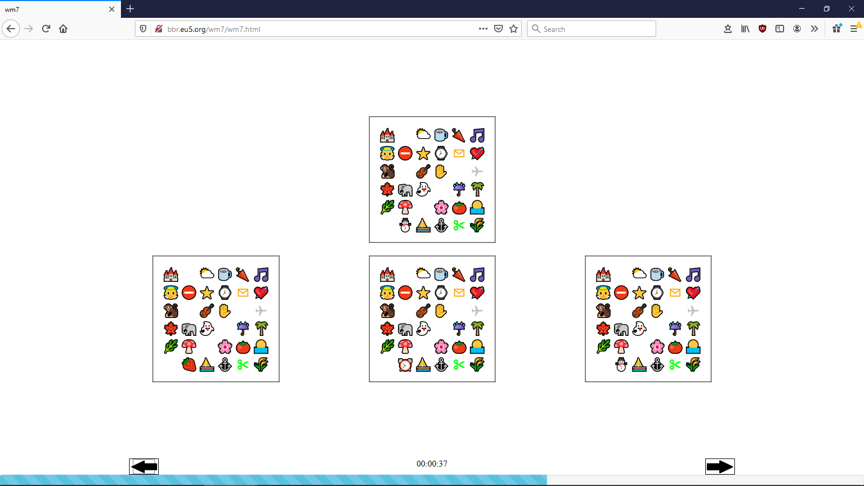Select the left answer grid with strawberry
This screenshot has width=864, height=486.
(x=216, y=319)
